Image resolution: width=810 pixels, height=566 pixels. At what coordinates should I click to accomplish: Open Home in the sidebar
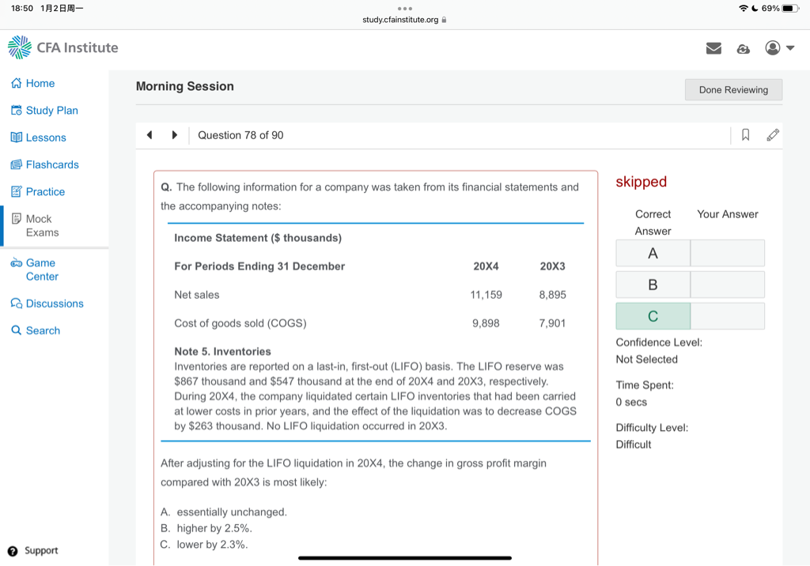(x=40, y=83)
